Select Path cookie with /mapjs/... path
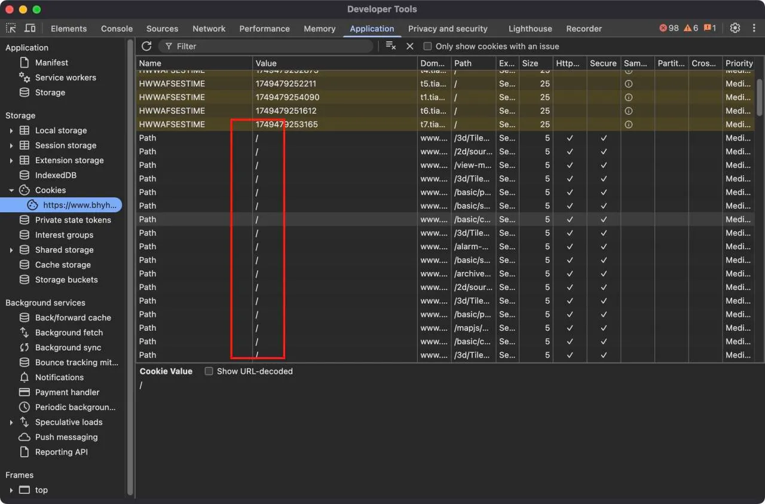This screenshot has width=765, height=504. pyautogui.click(x=445, y=328)
